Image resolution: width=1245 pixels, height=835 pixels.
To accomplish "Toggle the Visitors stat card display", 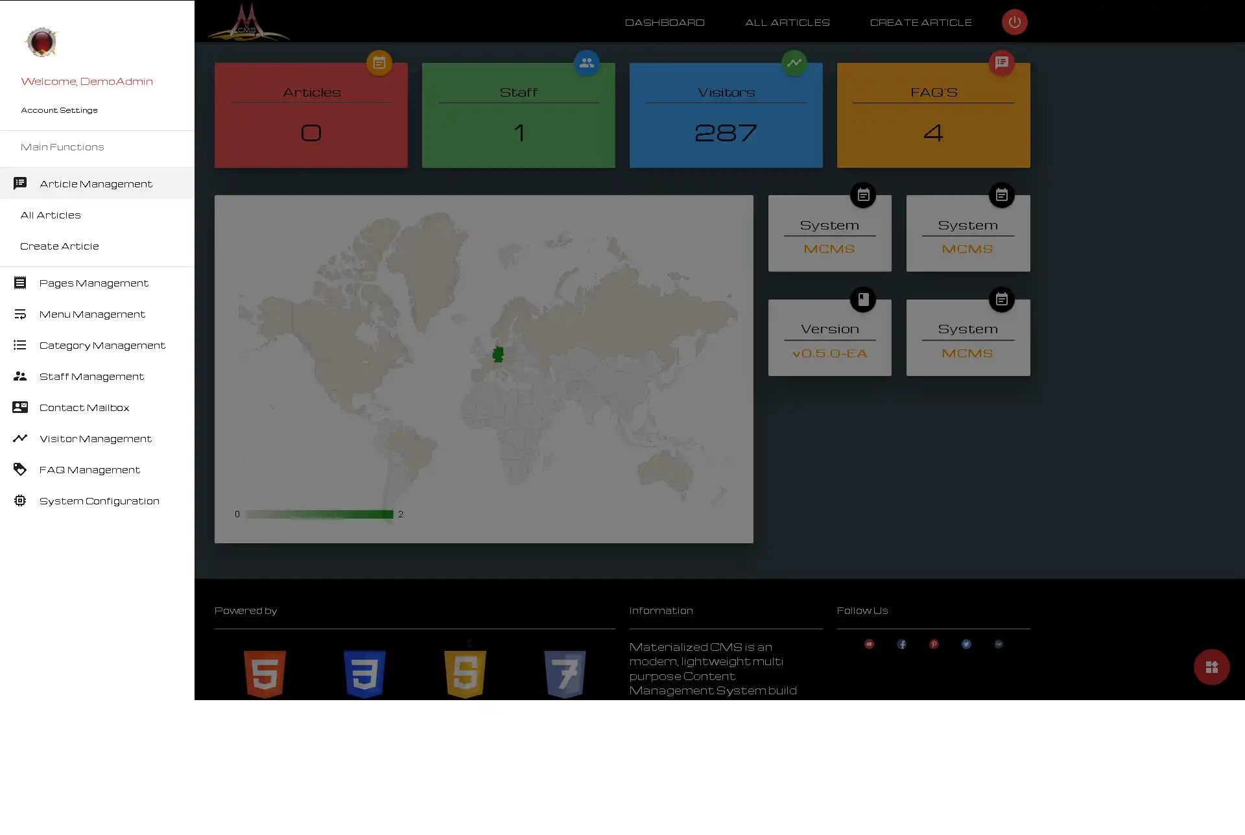I will coord(794,62).
